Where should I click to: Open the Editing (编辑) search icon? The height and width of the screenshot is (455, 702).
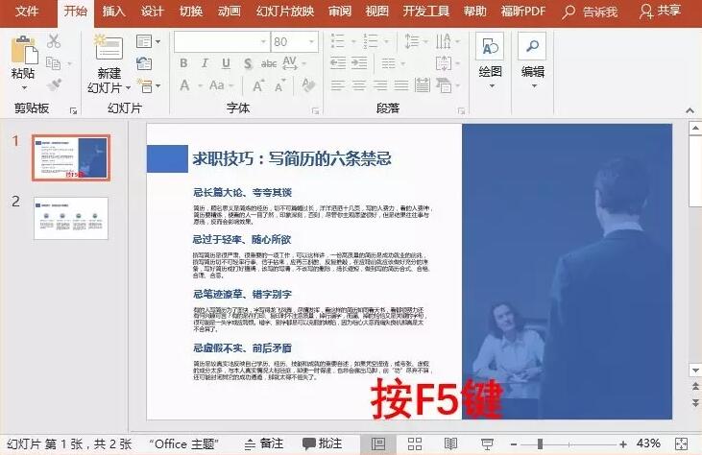532,46
